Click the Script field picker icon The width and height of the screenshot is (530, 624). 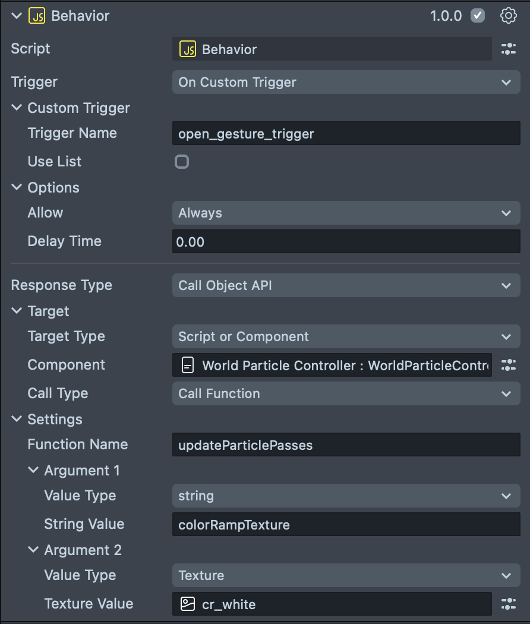[509, 49]
